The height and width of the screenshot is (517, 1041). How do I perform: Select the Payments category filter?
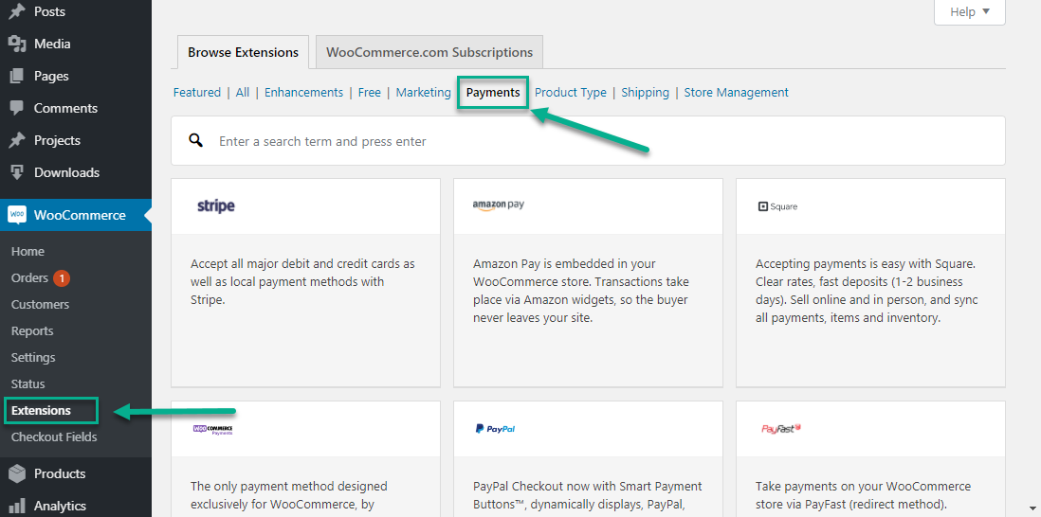tap(493, 92)
